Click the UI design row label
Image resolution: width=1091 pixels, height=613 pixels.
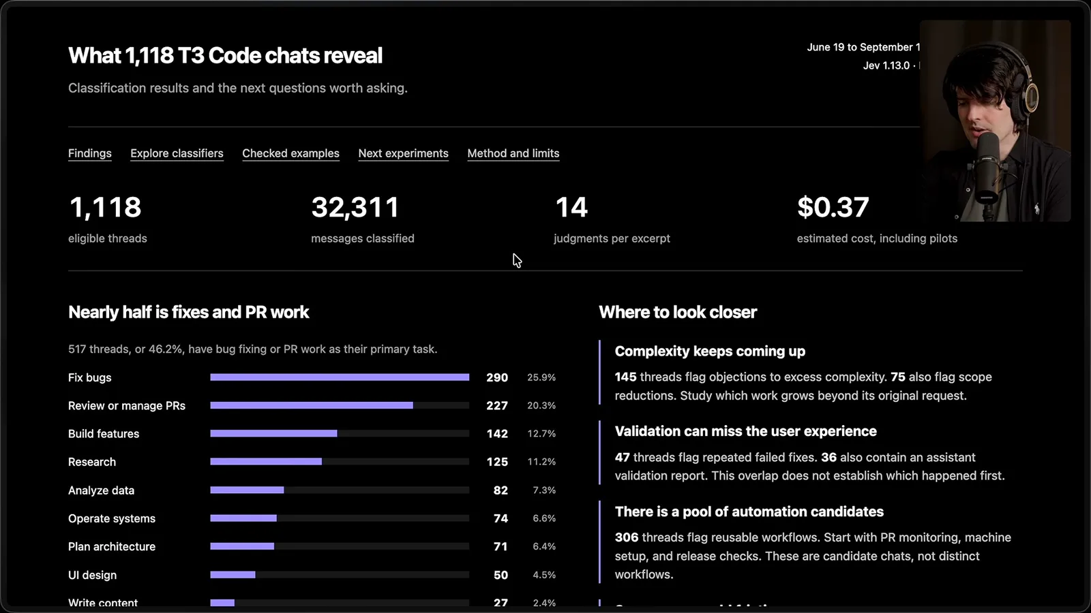pyautogui.click(x=92, y=575)
